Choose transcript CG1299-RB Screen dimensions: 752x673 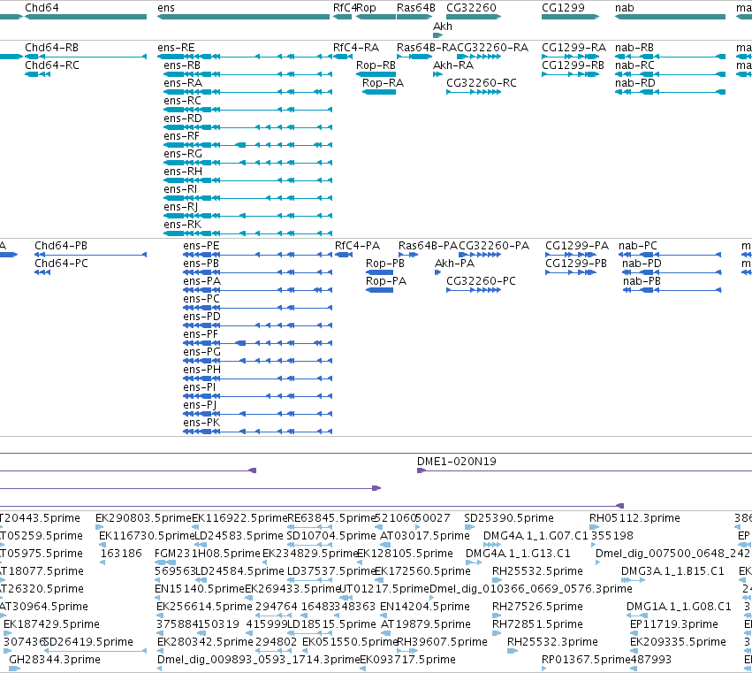573,65
